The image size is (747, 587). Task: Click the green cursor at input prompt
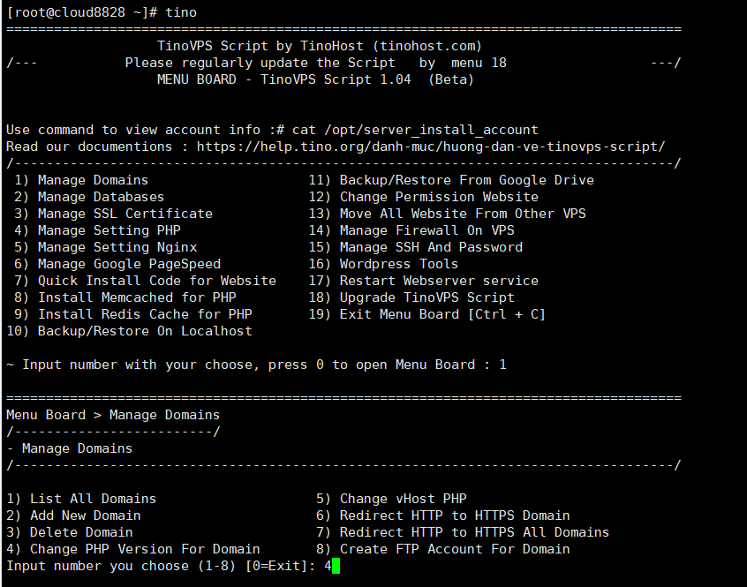336,566
